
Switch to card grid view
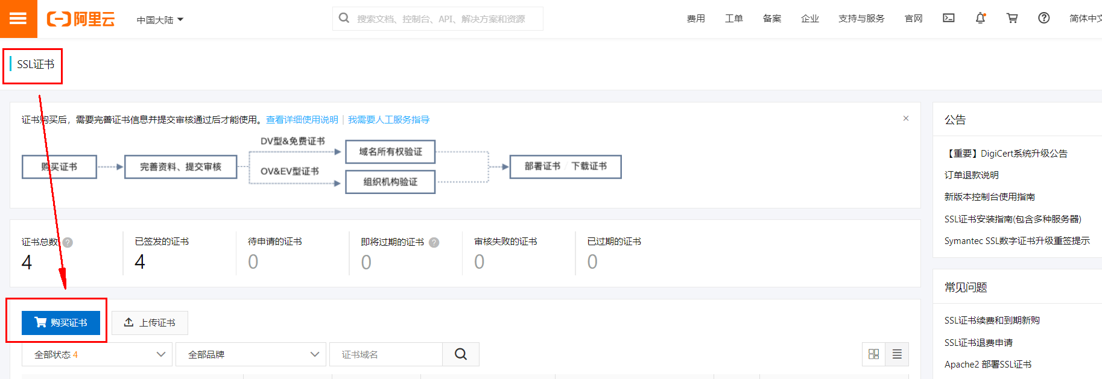coord(873,354)
